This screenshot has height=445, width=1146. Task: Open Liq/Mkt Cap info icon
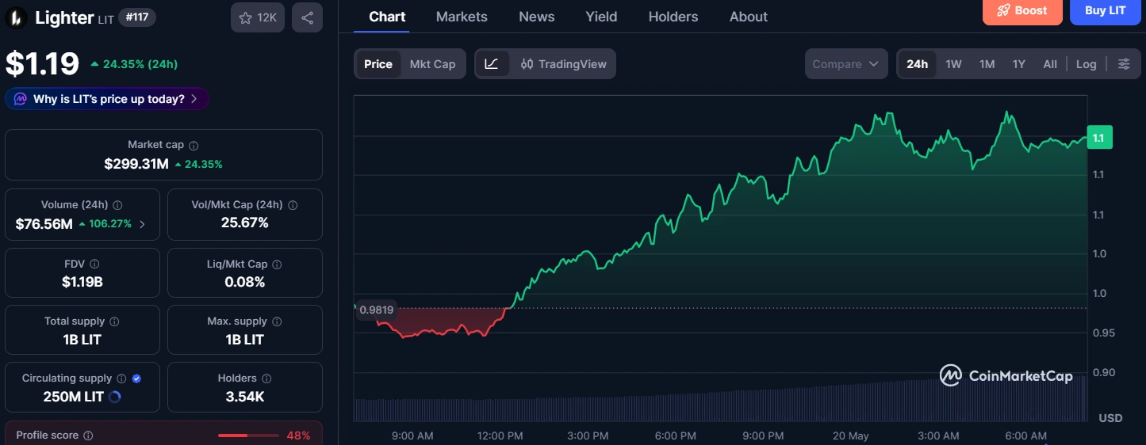(x=278, y=264)
